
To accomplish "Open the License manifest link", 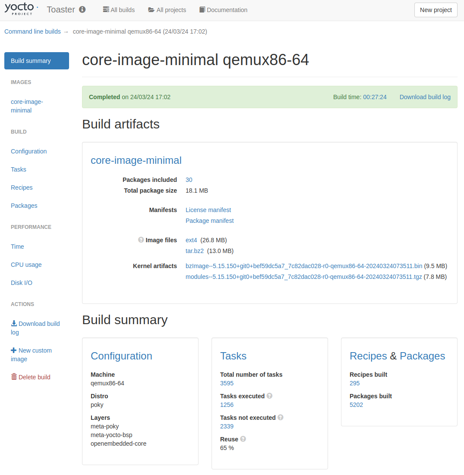I will [x=208, y=210].
